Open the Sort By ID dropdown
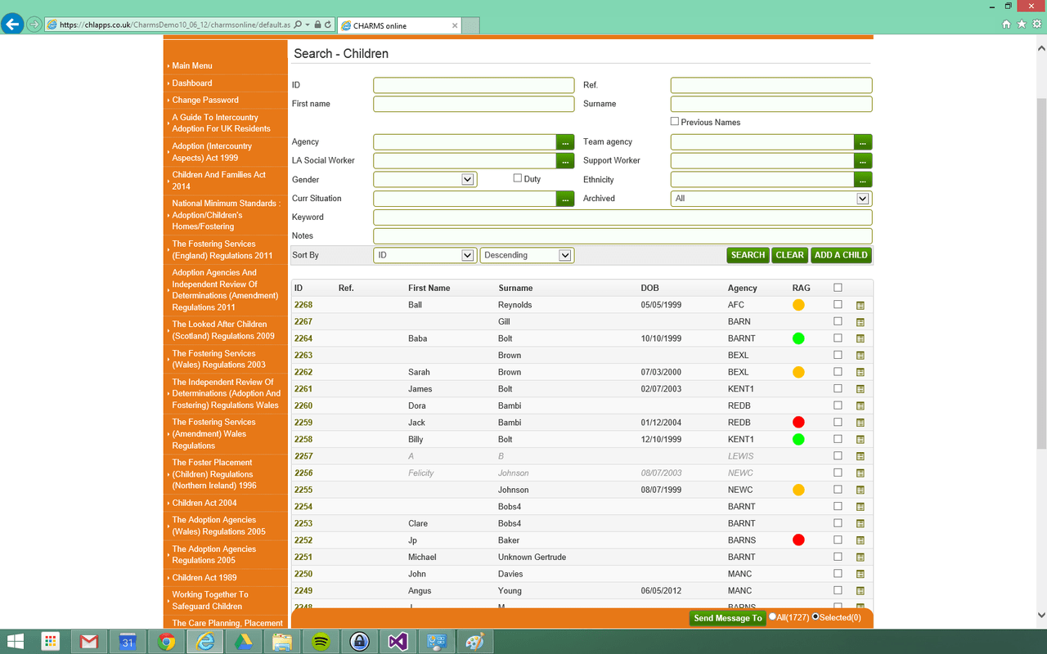This screenshot has height=654, width=1047. (x=425, y=255)
